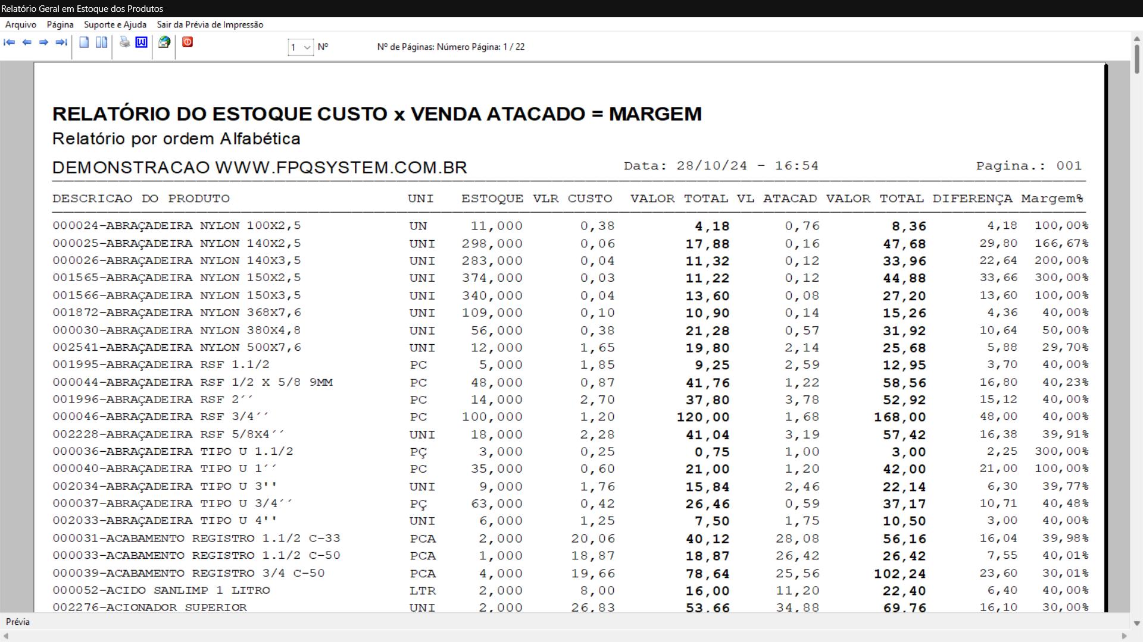
Task: Click margin value 200,00%
Action: pyautogui.click(x=1061, y=261)
